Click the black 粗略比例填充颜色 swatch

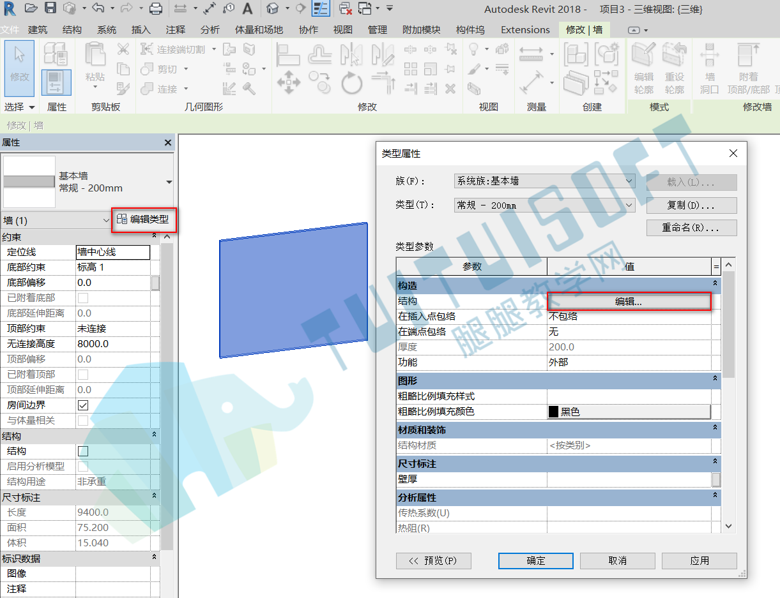553,412
